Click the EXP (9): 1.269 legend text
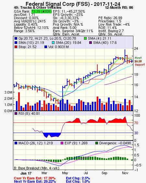The width and height of the screenshot is (146, 183). click(x=76, y=143)
